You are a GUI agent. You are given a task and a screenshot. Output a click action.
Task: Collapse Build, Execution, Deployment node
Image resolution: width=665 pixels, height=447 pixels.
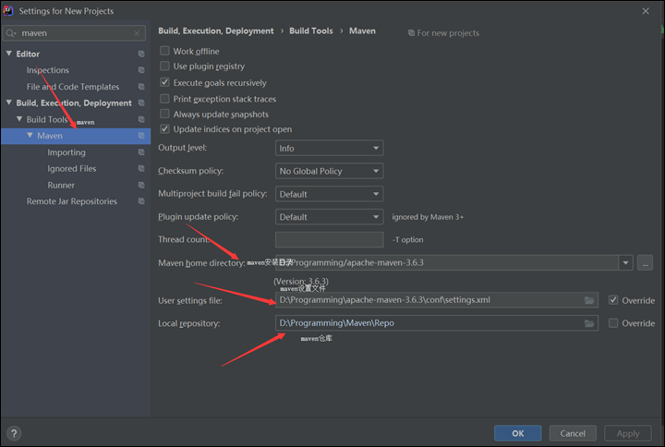click(x=9, y=103)
